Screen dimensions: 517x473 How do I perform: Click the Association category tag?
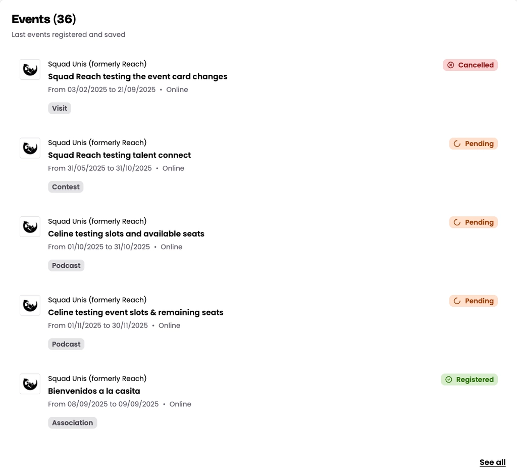click(72, 423)
